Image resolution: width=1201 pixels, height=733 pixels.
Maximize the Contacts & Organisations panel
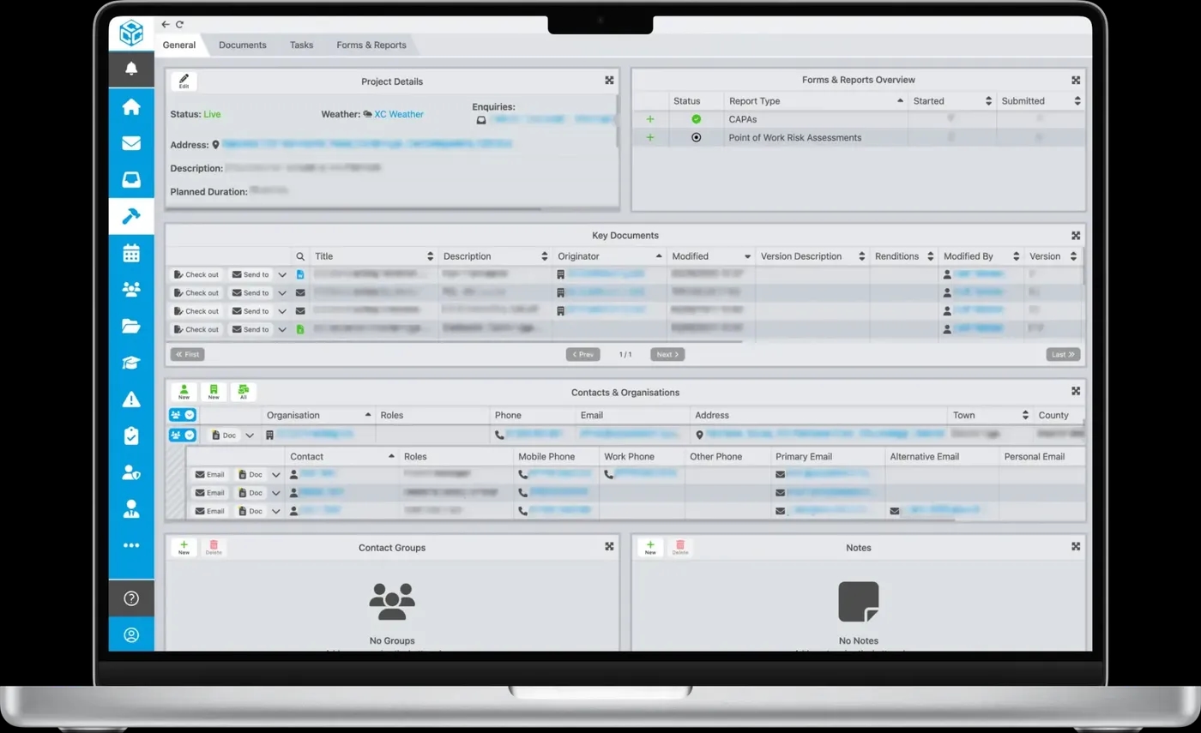pos(1076,391)
